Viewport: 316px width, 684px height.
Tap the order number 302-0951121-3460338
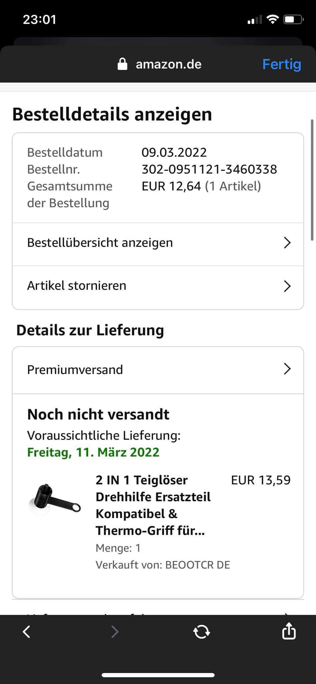(209, 169)
